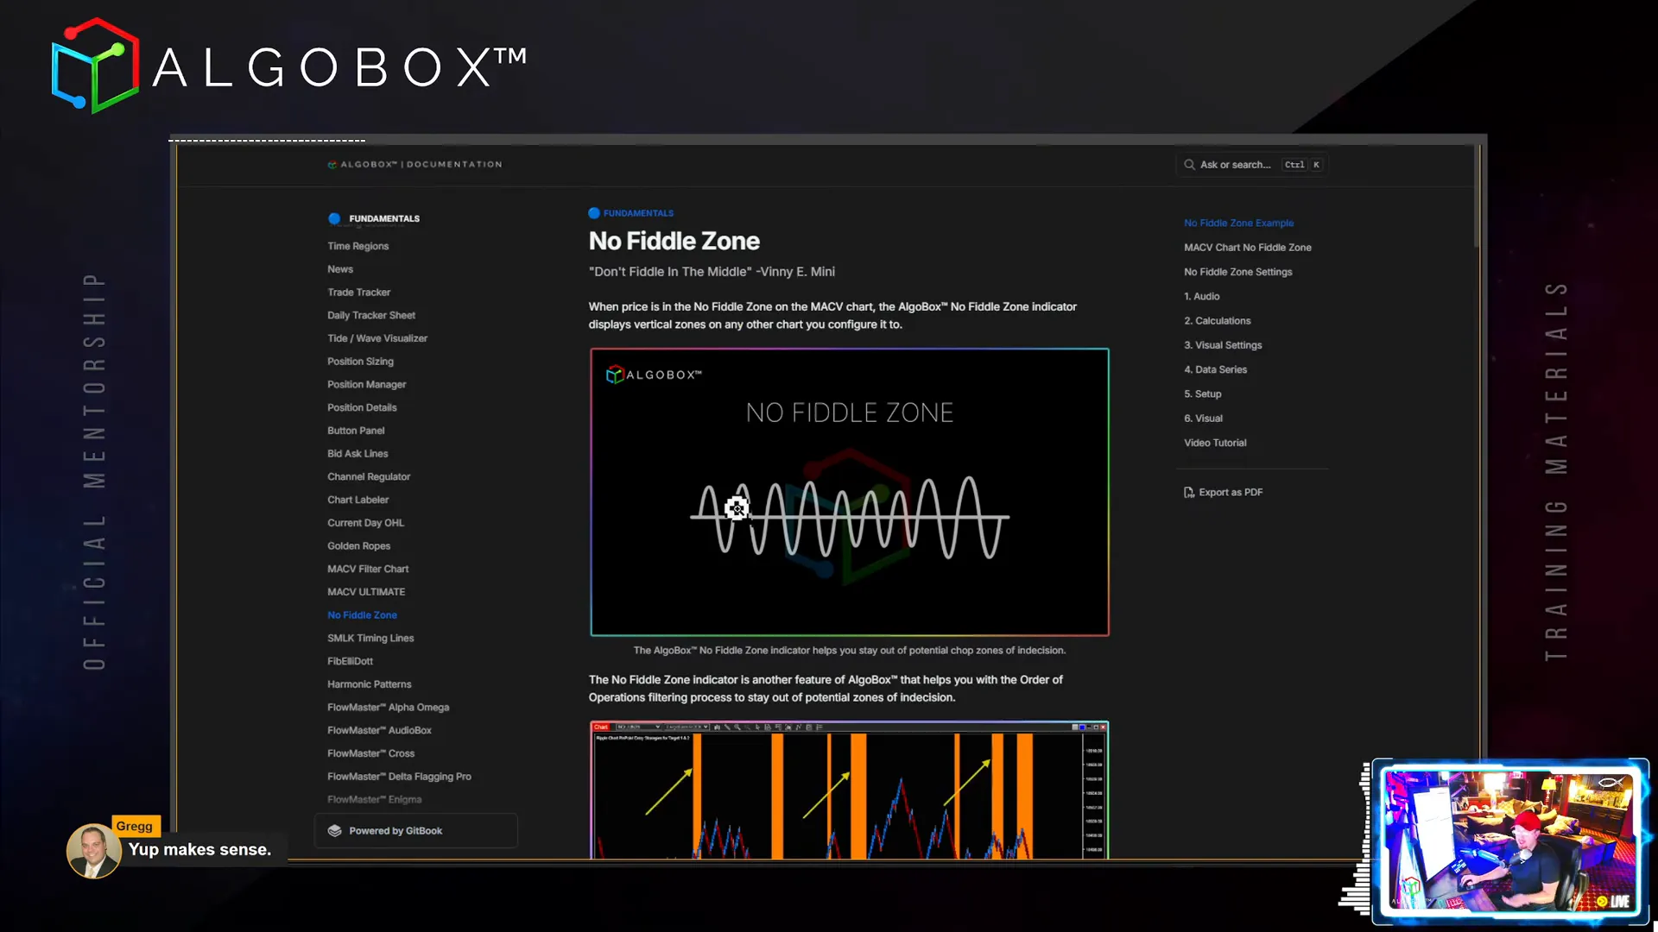Open FibElliDott page
Screen dimensions: 1658x932
pos(350,661)
